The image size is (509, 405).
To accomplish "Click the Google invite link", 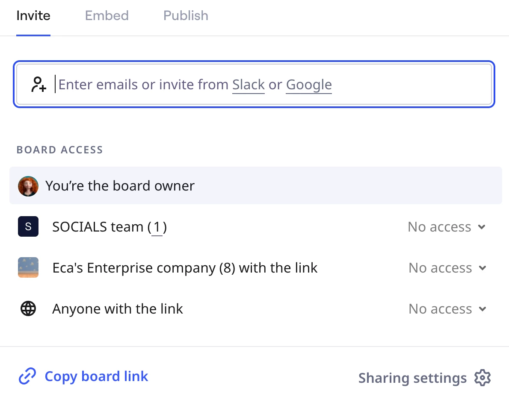I will coord(309,85).
